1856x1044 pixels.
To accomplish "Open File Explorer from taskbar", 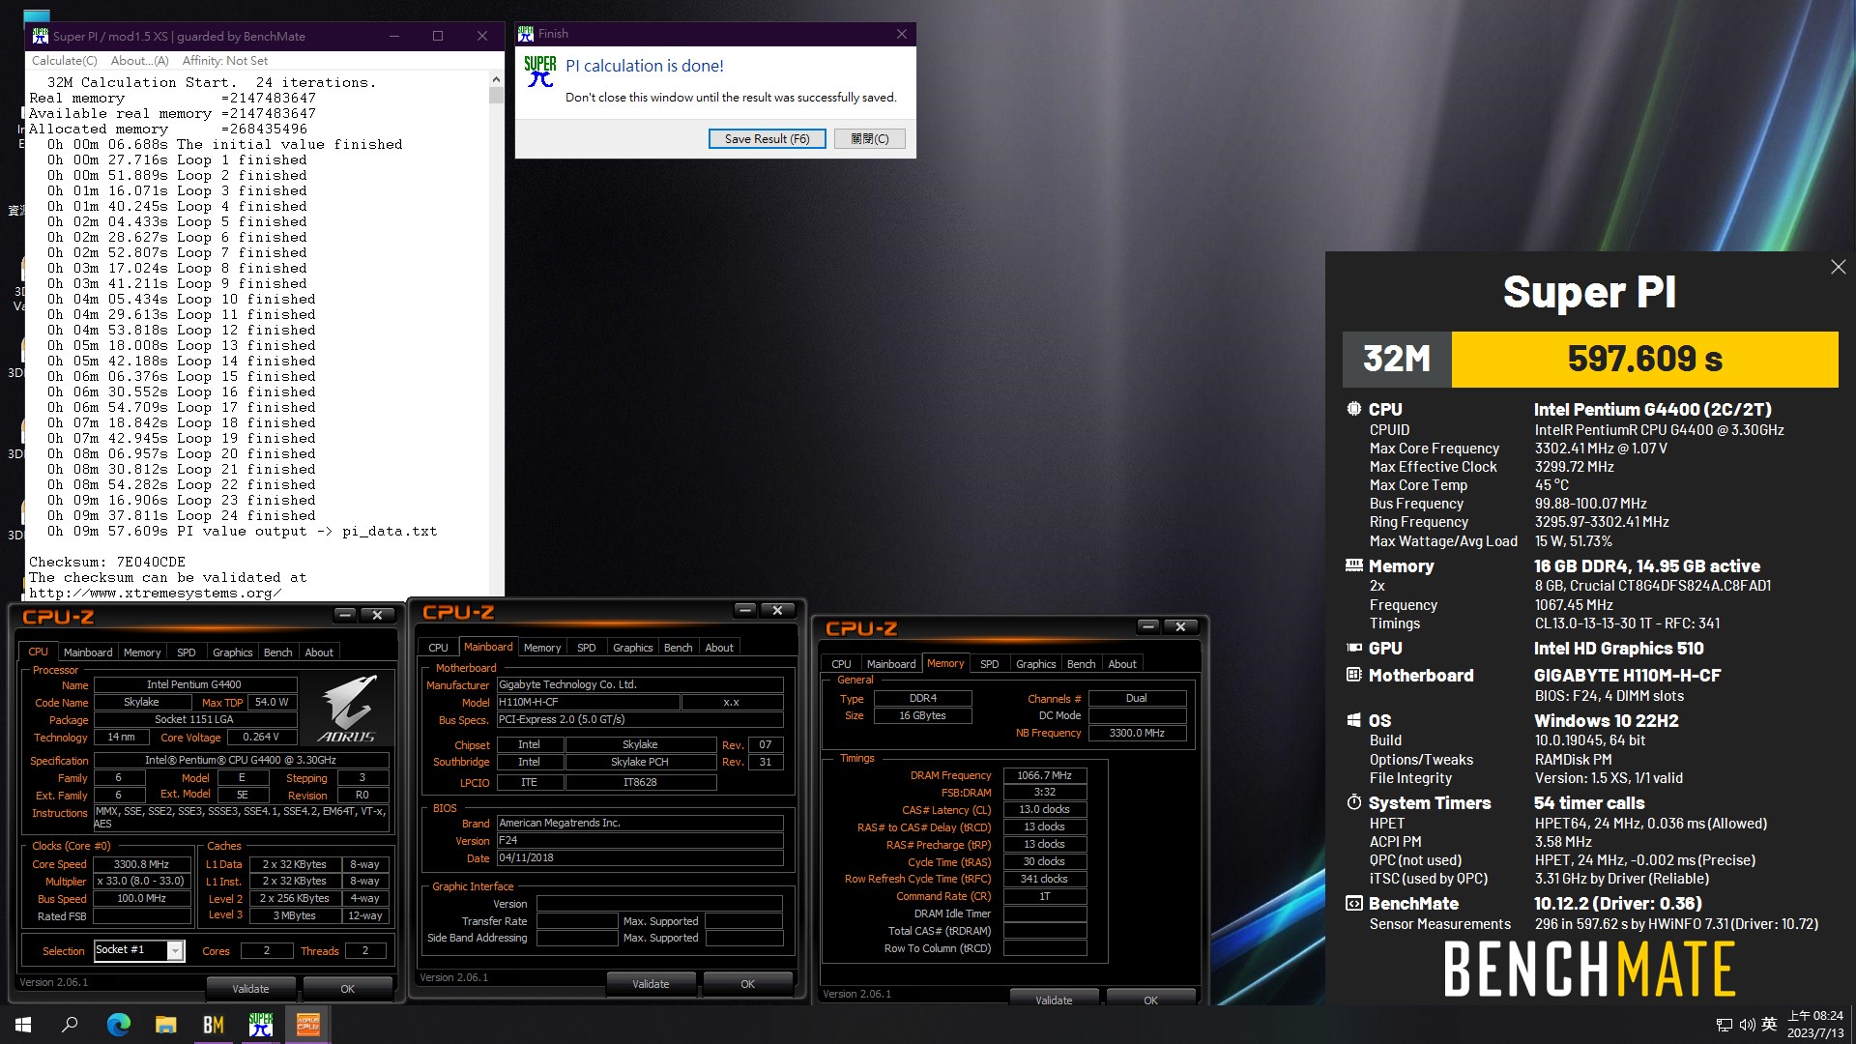I will [166, 1025].
